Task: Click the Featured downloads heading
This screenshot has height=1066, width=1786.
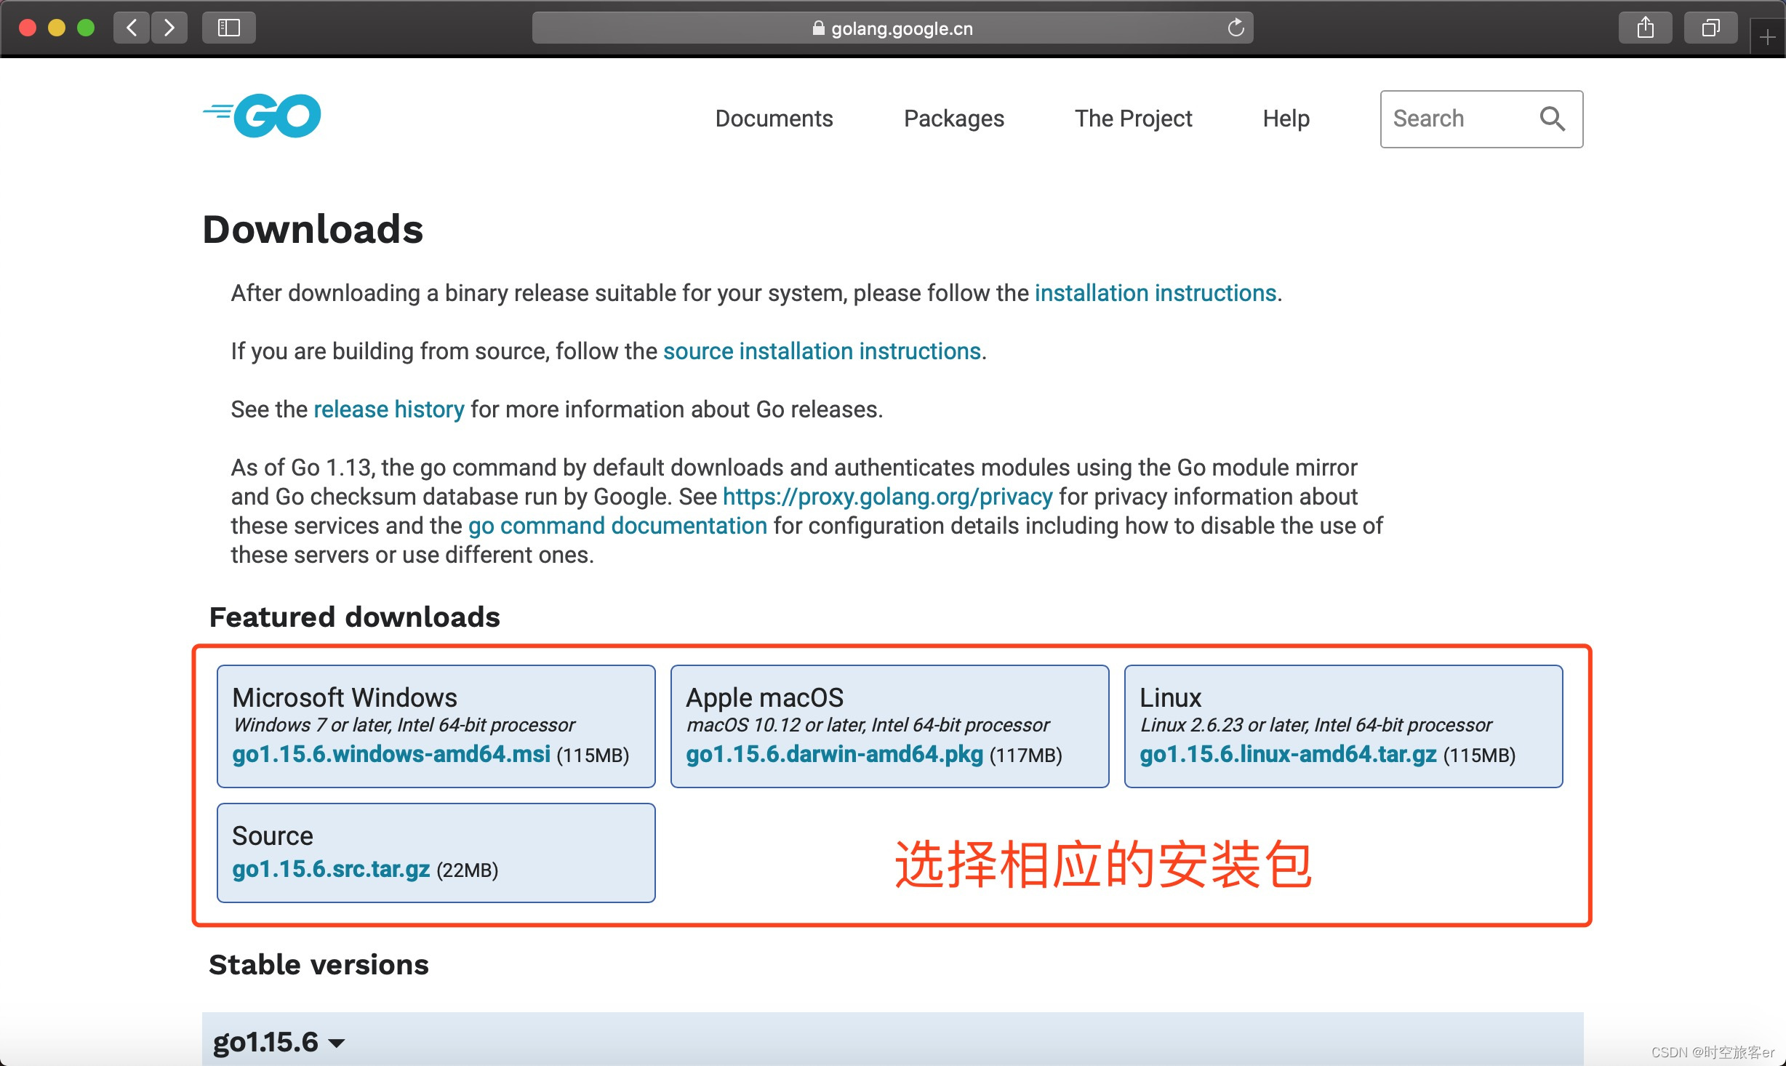Action: (354, 617)
